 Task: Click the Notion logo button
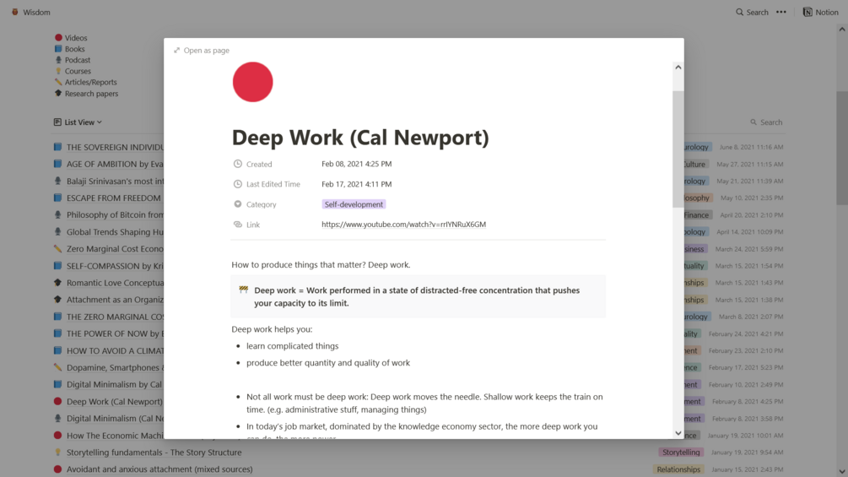click(820, 12)
